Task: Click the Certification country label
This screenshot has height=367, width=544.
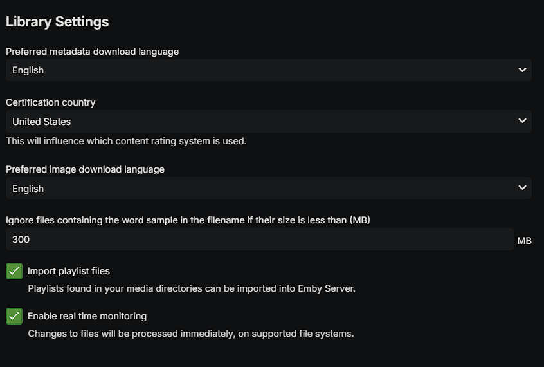Action: click(50, 102)
